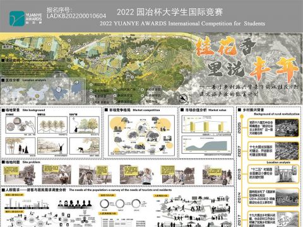The image size is (303, 227).
Task: Open the landscape photo in the 2014 card
Action: click(287, 197)
